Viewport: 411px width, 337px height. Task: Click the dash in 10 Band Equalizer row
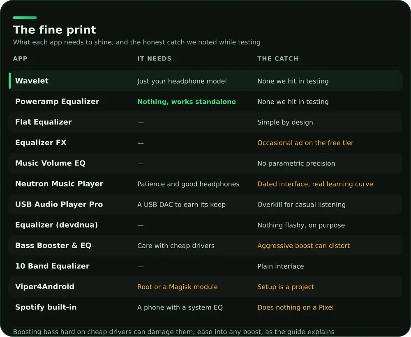pyautogui.click(x=141, y=267)
